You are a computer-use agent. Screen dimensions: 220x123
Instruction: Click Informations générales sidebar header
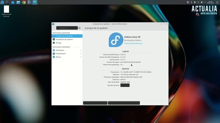click(x=61, y=33)
